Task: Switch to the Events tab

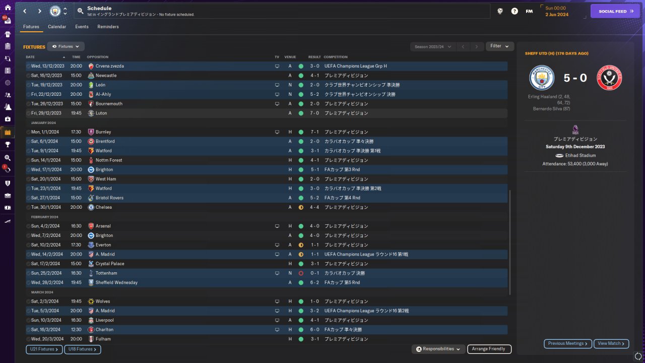Action: tap(82, 27)
